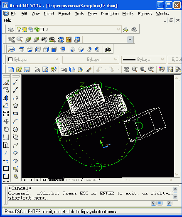Toggle layer on/off lightbulb icon

tap(19, 29)
